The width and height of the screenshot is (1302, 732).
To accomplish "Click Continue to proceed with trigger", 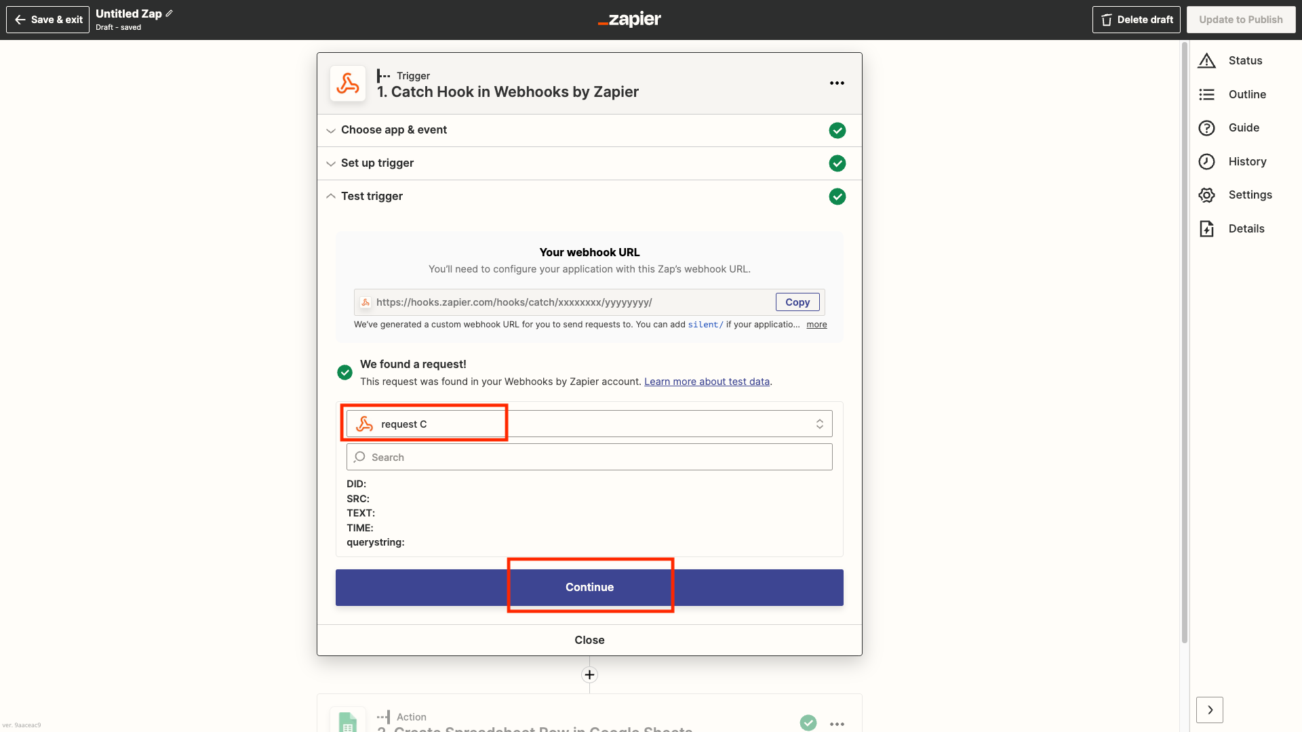I will (589, 587).
